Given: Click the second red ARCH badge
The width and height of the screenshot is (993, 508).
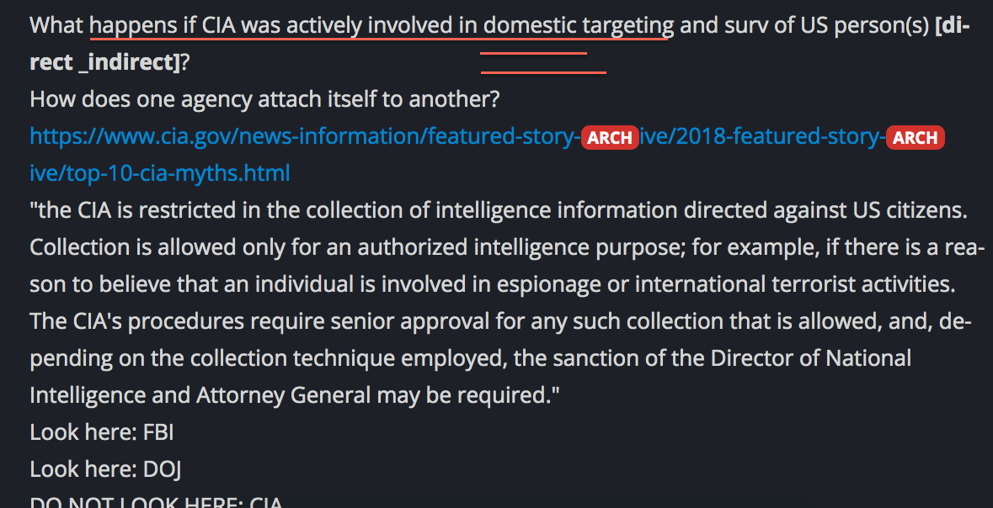Looking at the screenshot, I should click(916, 137).
